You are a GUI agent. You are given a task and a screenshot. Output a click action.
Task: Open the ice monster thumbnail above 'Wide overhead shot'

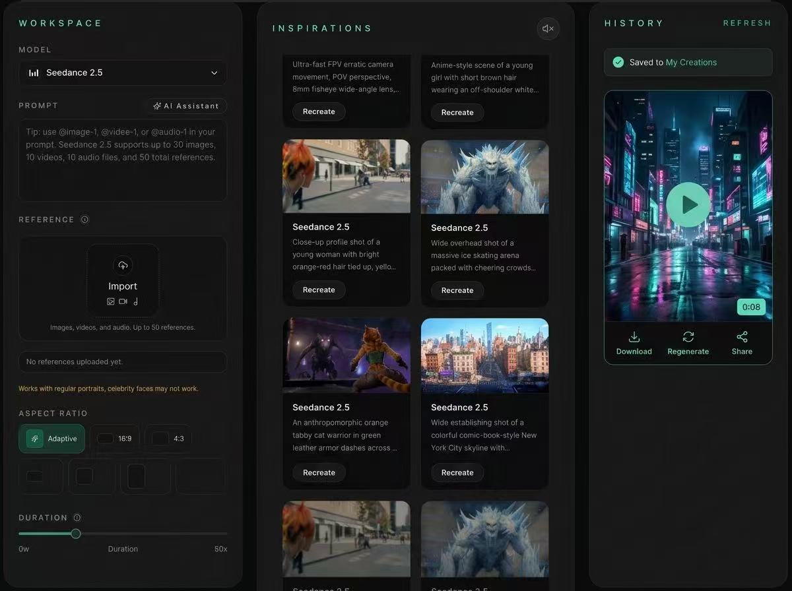pyautogui.click(x=485, y=177)
